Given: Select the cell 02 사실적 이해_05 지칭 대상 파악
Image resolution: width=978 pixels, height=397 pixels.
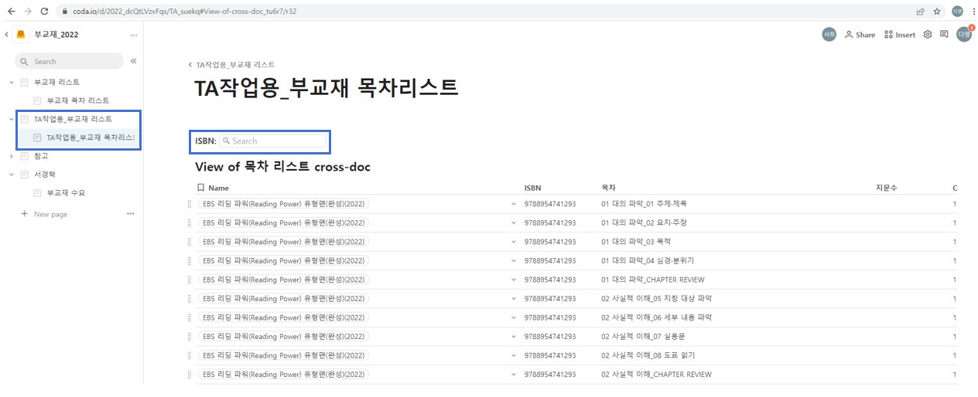Looking at the screenshot, I should [x=656, y=298].
